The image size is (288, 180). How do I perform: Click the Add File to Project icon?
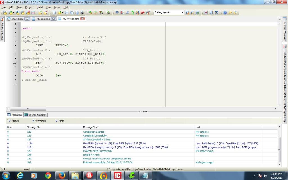(40, 12)
